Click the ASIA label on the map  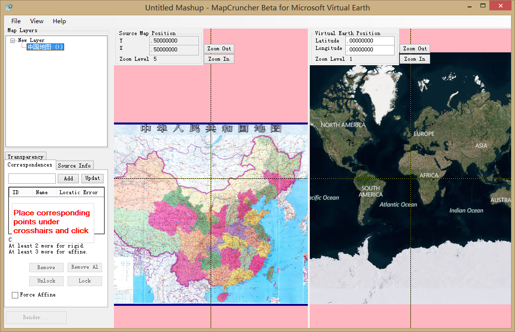click(x=481, y=146)
